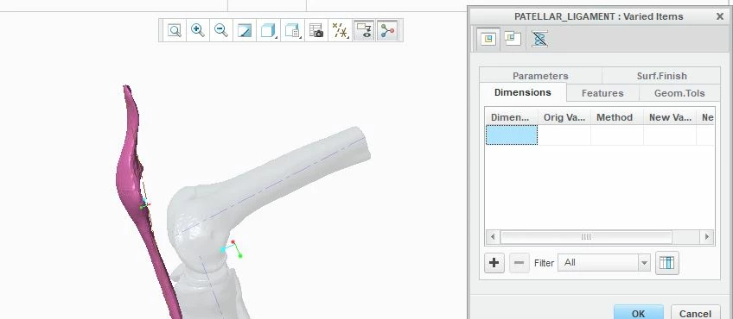Screen dimensions: 733x319
Task: Click the horizontal scrollbar thumb in the table
Action: (586, 237)
